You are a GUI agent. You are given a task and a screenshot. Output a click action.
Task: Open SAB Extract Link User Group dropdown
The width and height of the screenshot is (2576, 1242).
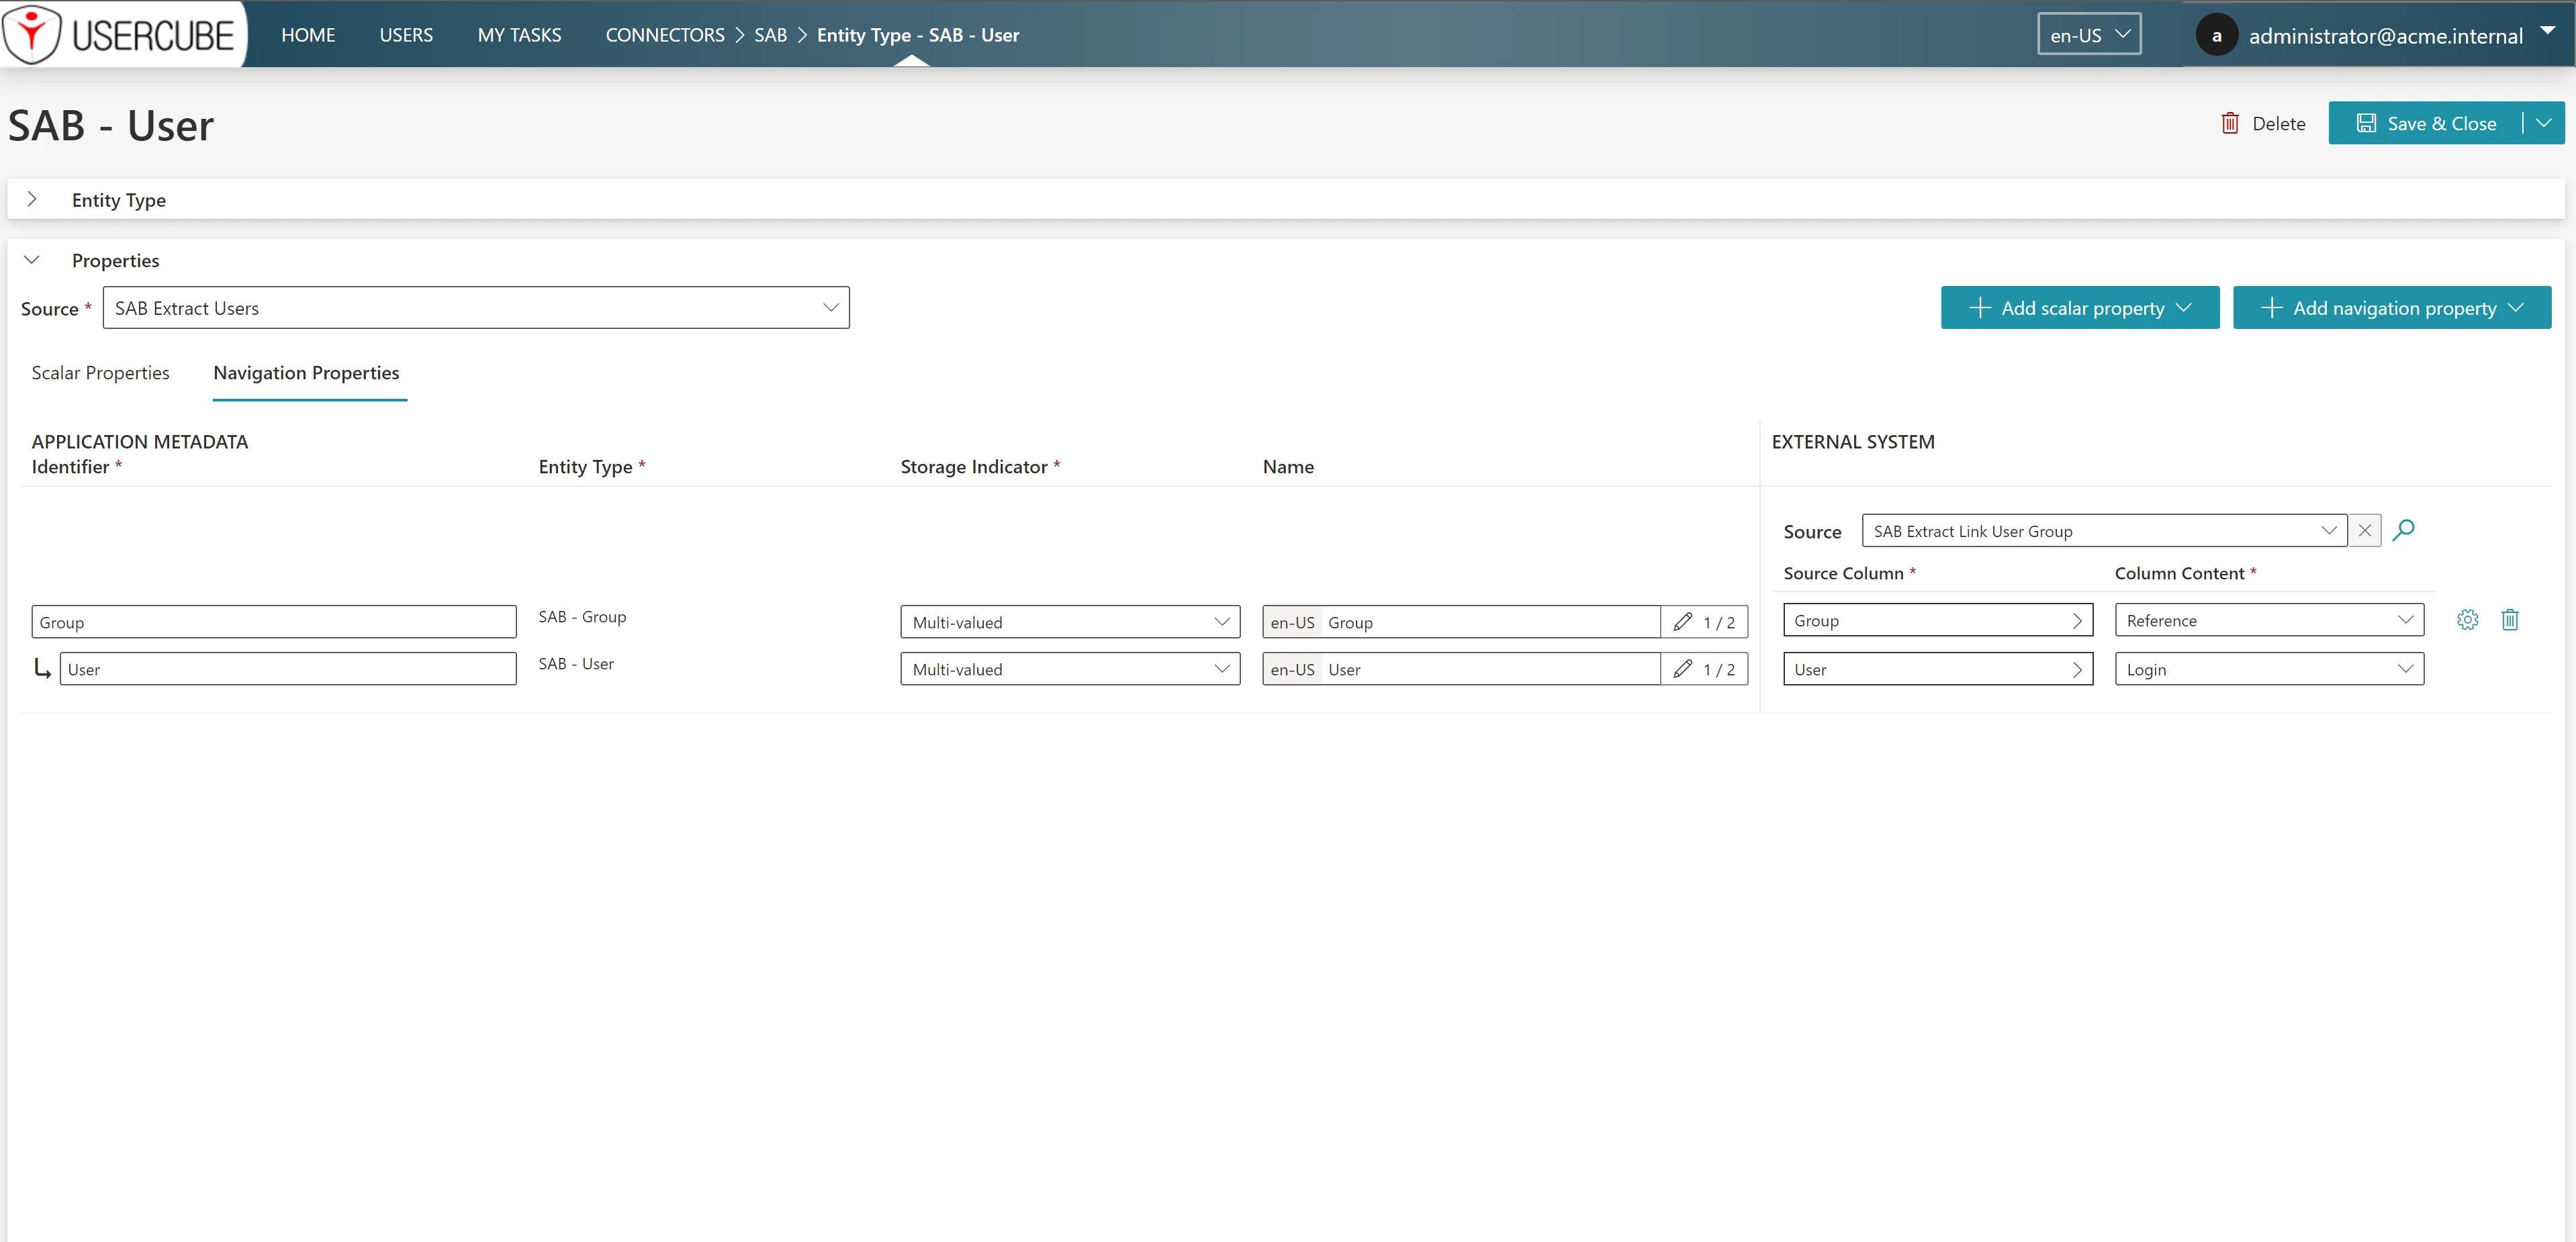2105,531
